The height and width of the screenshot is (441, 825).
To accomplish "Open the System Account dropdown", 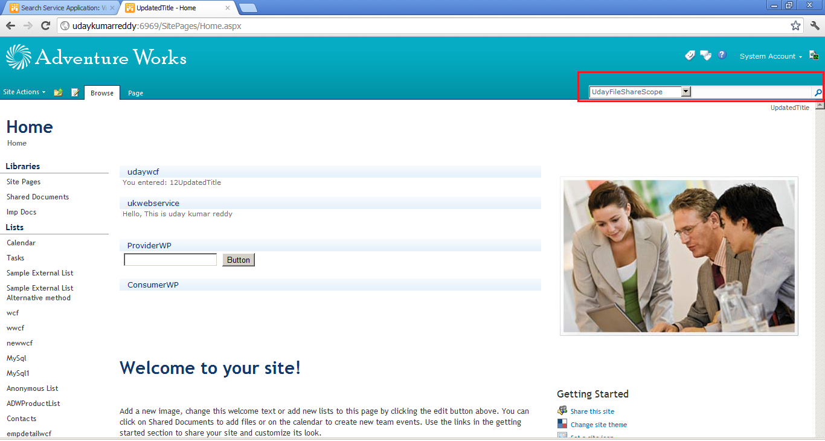I will click(x=771, y=56).
